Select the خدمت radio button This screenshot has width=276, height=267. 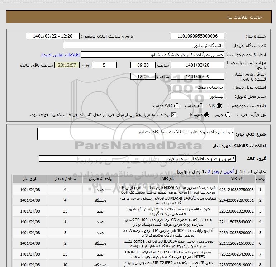point(201,106)
